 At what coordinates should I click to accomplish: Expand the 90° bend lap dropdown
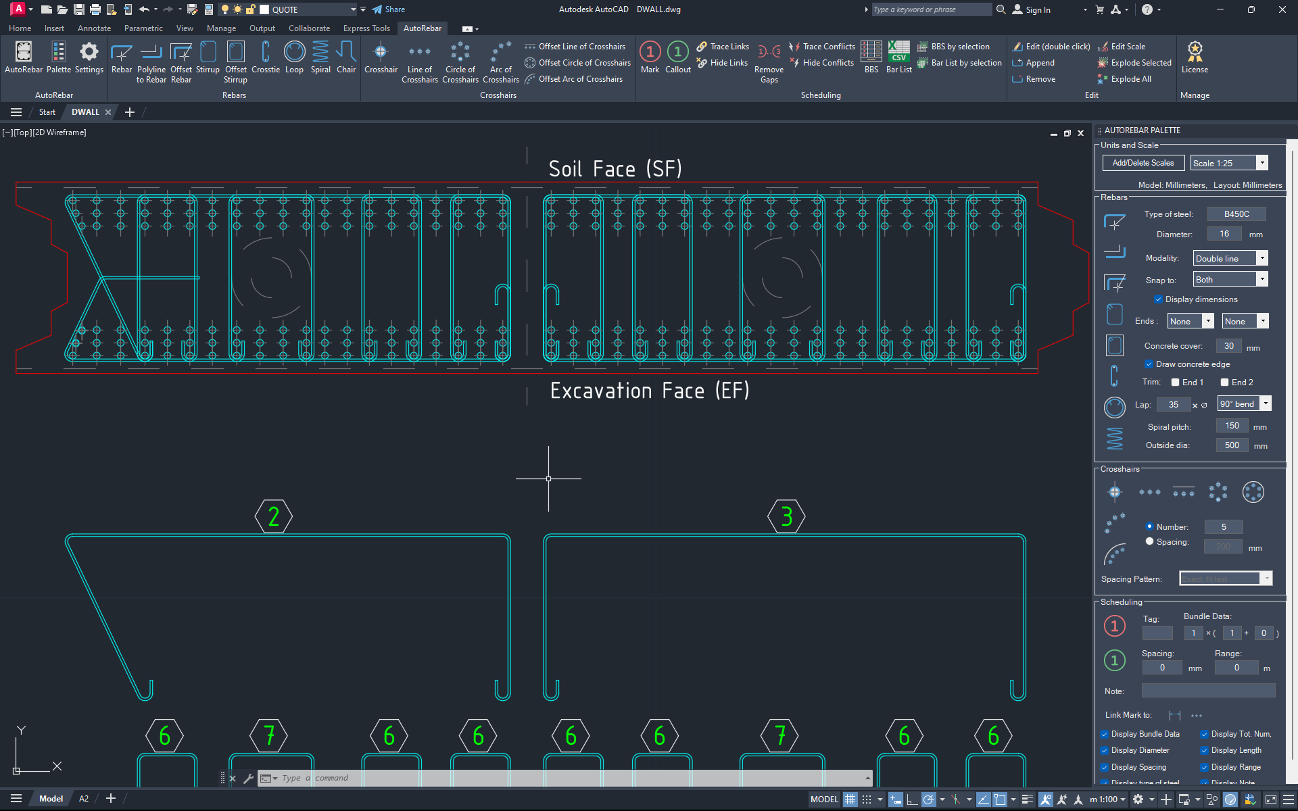coord(1267,403)
